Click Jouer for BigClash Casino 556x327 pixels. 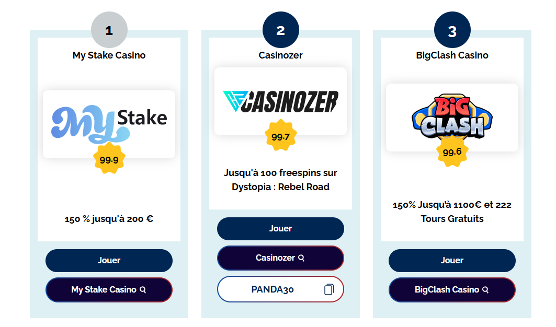452,260
